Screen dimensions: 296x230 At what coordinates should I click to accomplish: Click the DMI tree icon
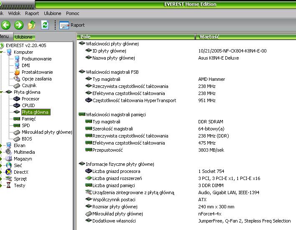(17, 65)
